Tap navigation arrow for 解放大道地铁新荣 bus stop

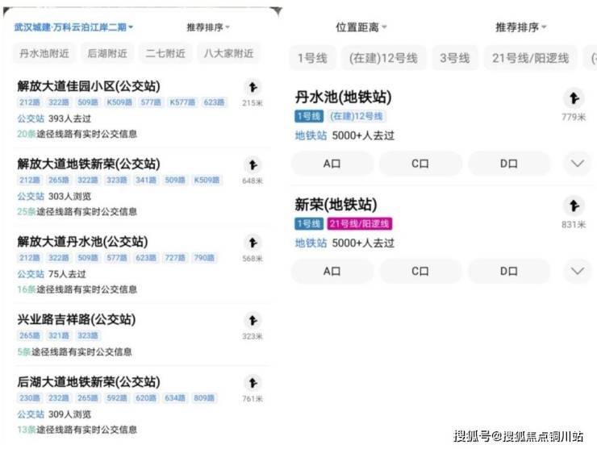pos(253,165)
